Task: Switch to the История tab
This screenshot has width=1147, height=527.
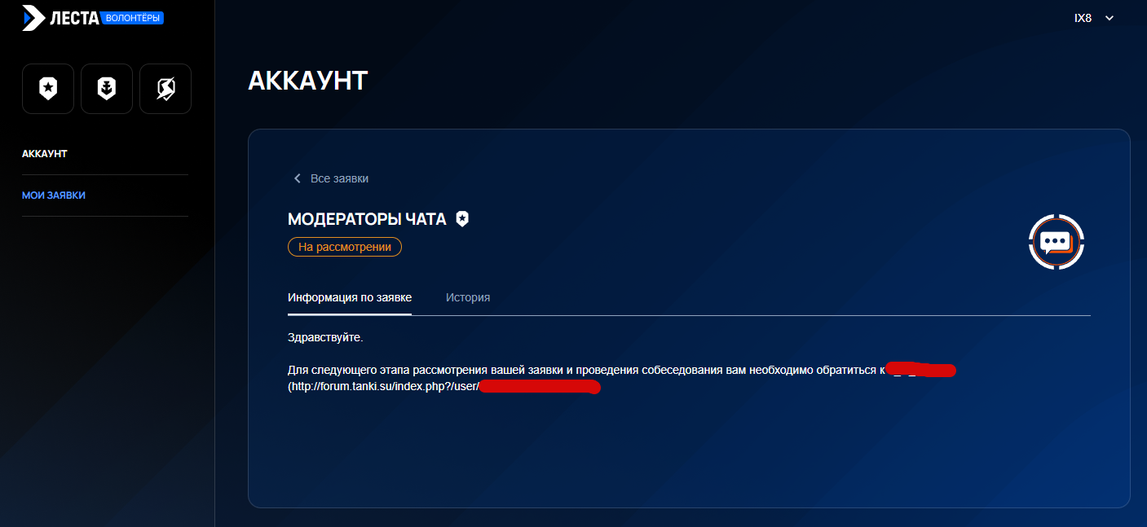Action: coord(468,297)
